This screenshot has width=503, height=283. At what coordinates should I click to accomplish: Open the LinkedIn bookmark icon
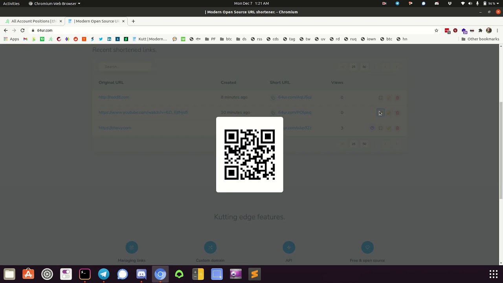click(109, 39)
